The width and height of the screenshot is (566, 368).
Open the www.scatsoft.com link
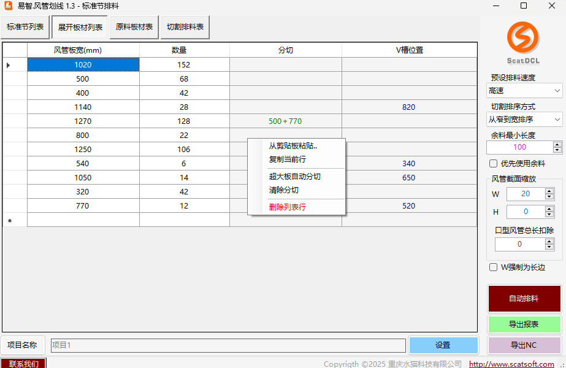click(511, 364)
